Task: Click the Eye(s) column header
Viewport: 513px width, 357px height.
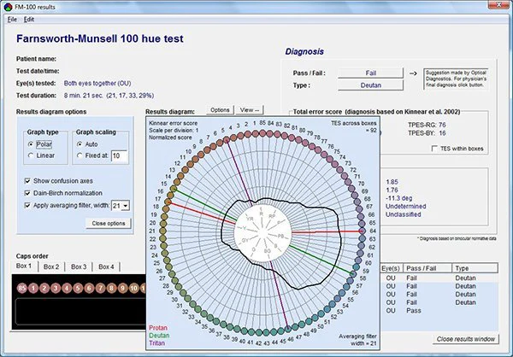Action: [x=391, y=268]
